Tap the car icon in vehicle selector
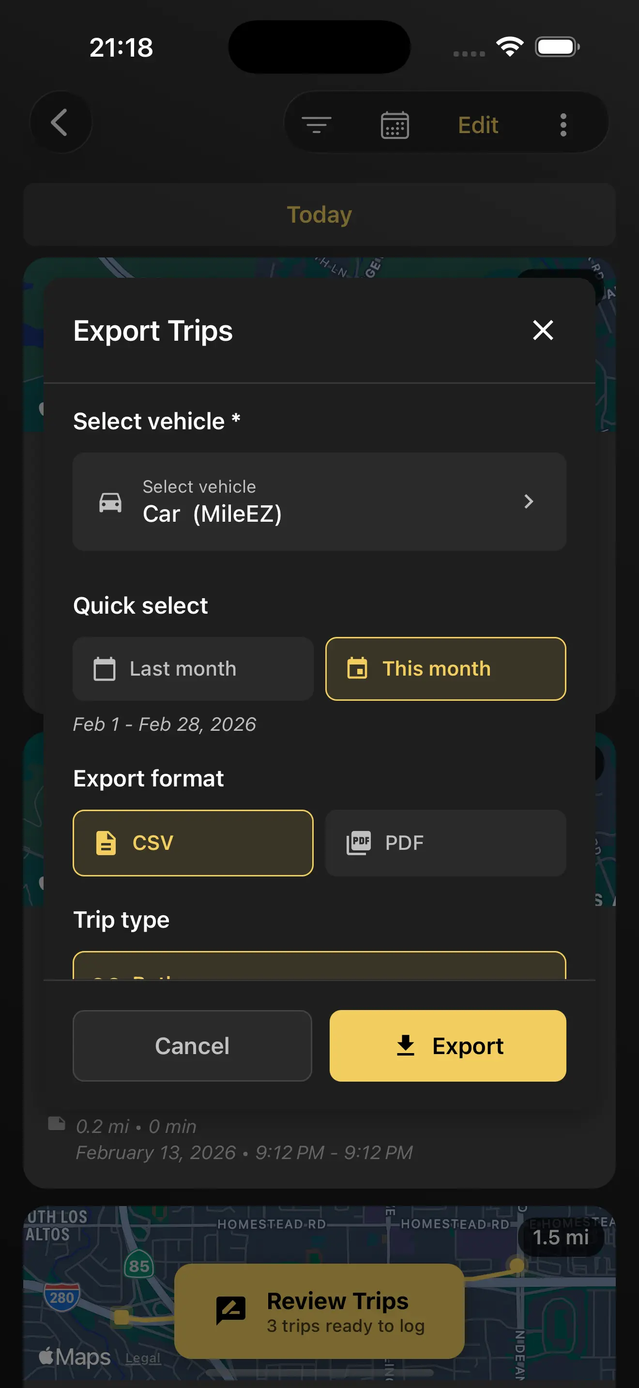The width and height of the screenshot is (639, 1388). point(110,502)
